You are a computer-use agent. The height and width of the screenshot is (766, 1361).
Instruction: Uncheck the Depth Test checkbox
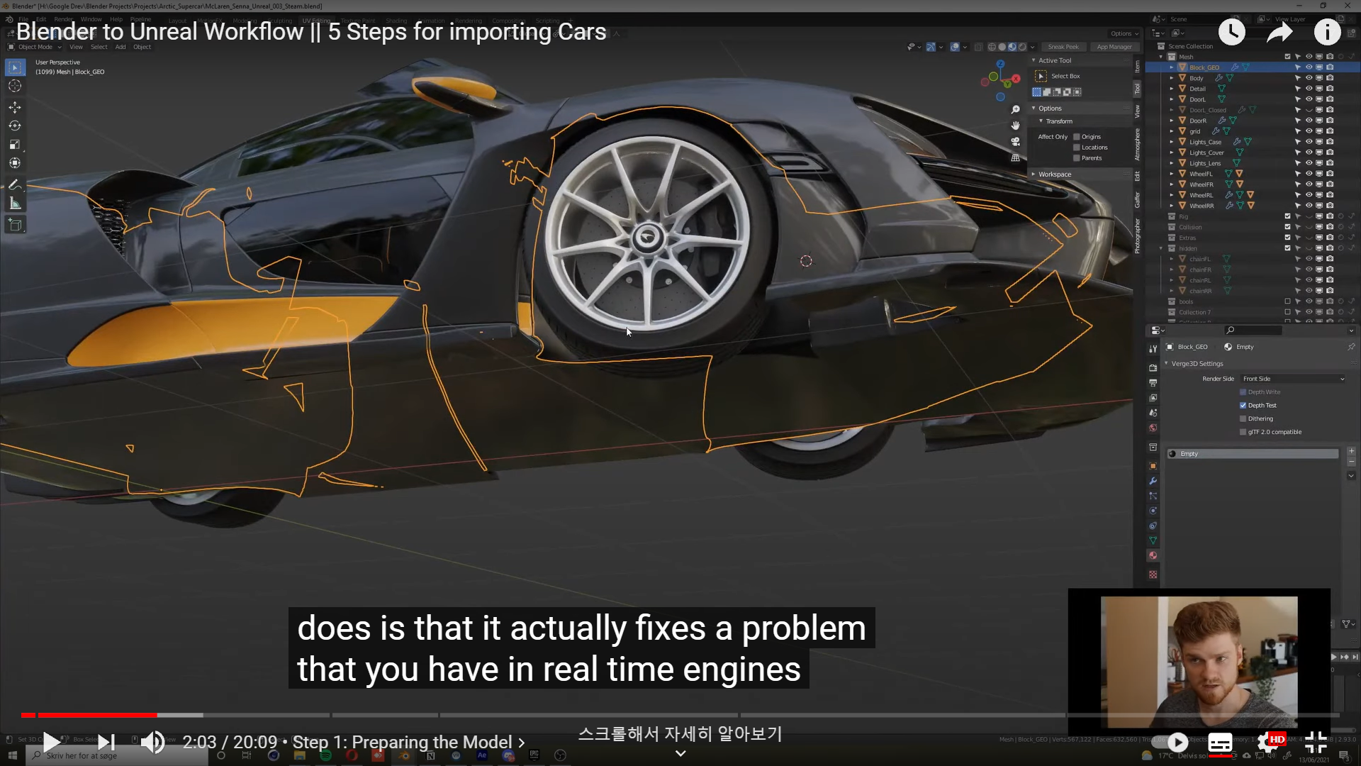point(1243,406)
